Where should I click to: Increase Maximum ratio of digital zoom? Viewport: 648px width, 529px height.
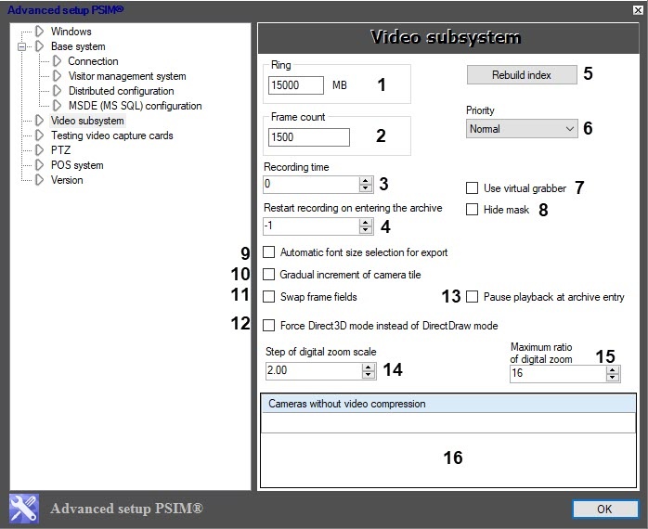click(613, 370)
